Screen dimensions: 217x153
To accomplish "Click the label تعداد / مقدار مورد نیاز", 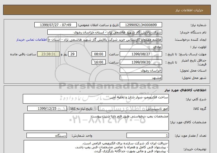I will click(191, 136).
